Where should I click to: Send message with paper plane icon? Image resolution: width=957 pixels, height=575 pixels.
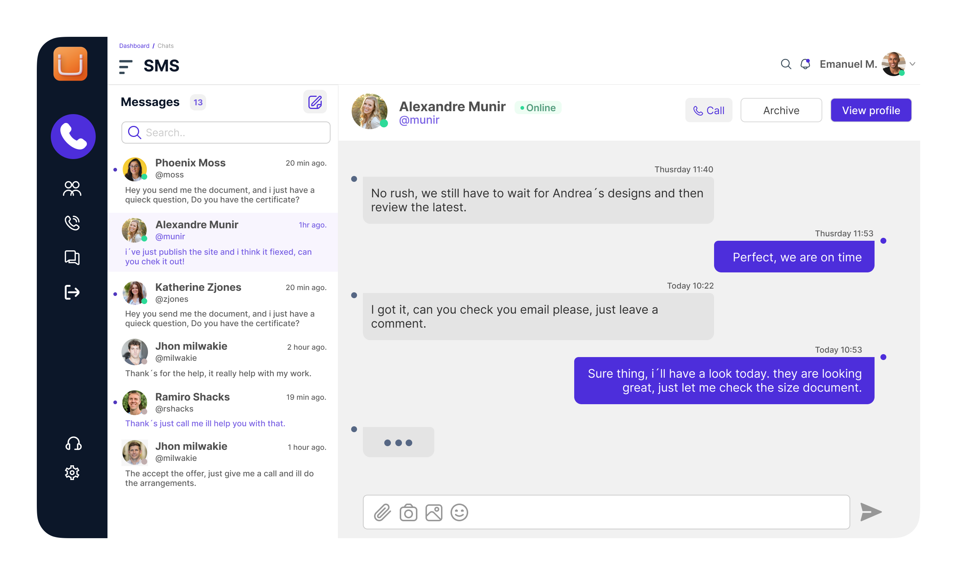click(x=870, y=512)
